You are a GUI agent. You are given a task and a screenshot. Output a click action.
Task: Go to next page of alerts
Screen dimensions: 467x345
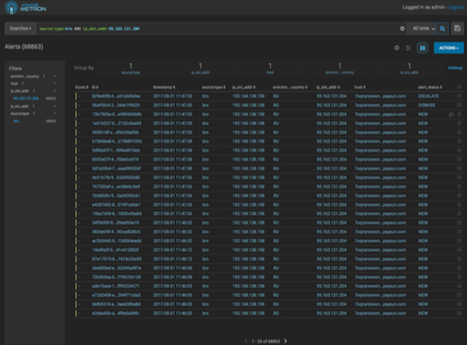click(x=286, y=340)
